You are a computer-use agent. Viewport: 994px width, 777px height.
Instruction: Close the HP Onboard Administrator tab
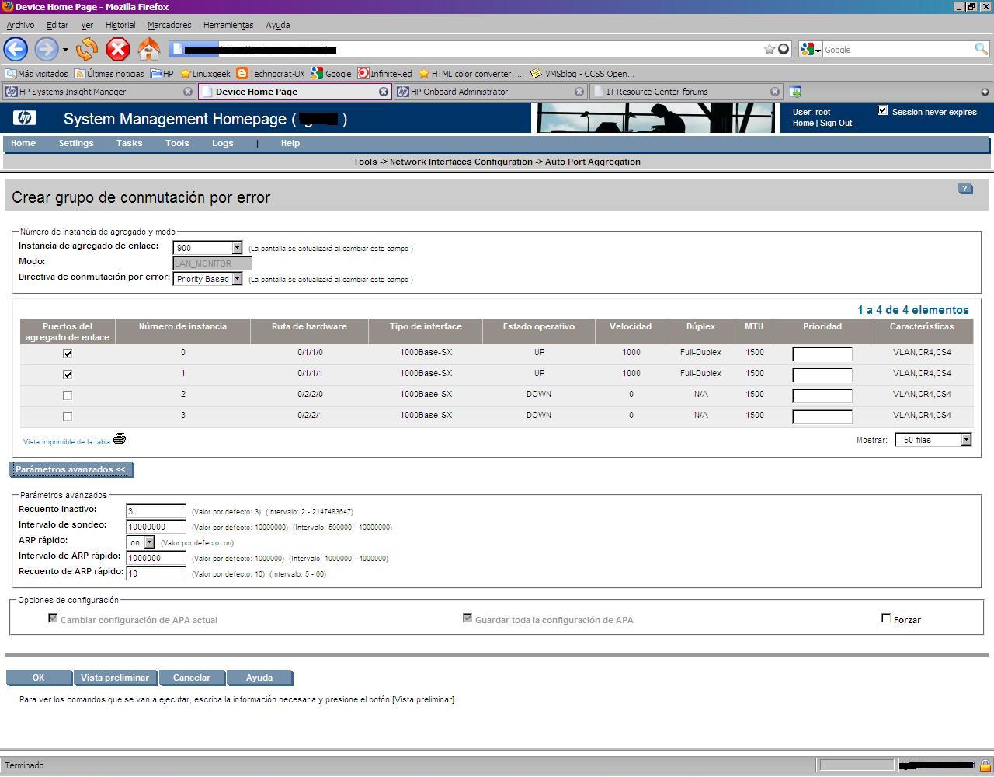[579, 92]
